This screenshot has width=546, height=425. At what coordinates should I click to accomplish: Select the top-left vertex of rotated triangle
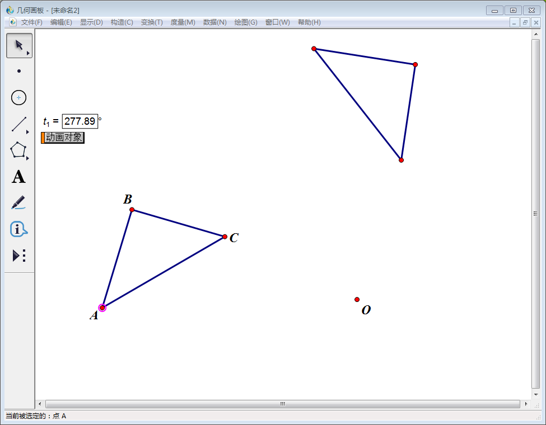pos(314,49)
